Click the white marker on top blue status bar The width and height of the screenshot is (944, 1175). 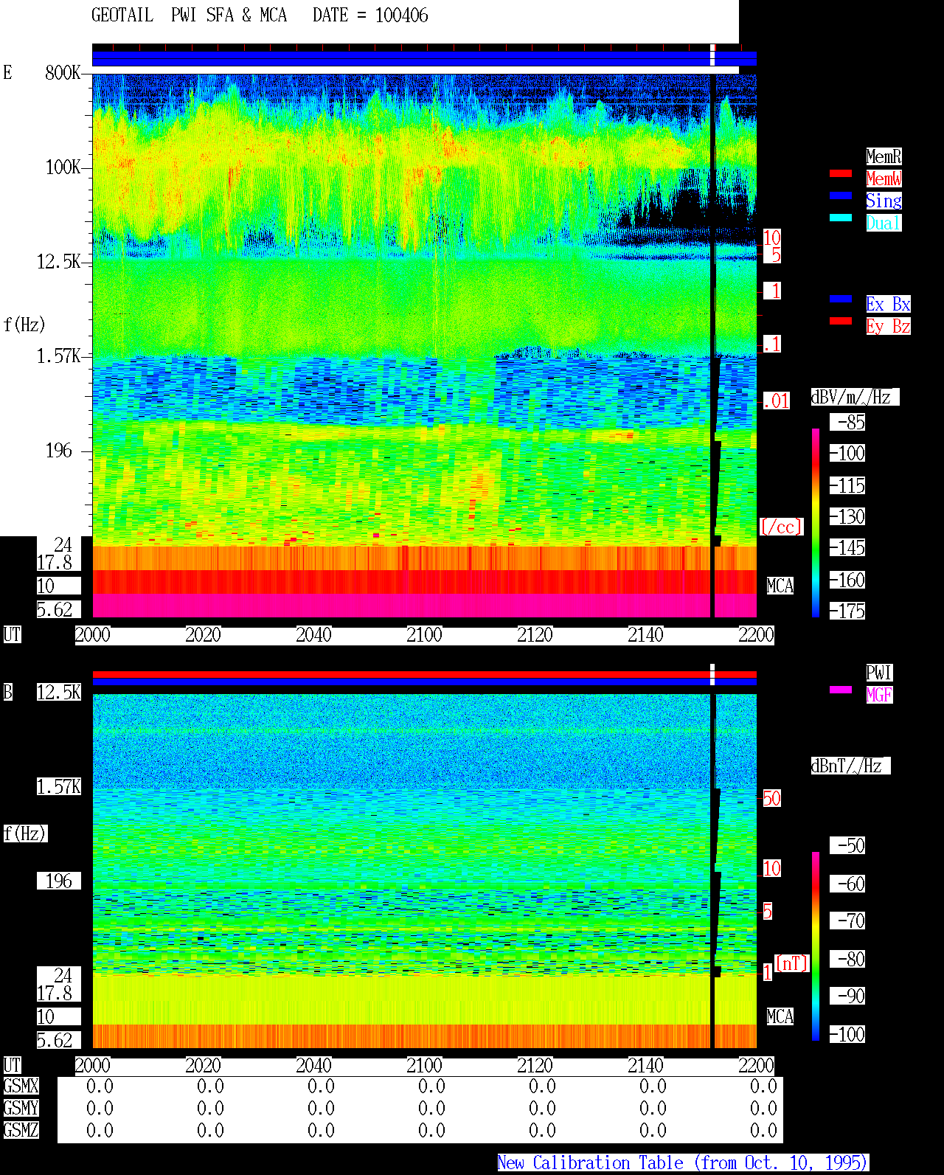coord(712,55)
